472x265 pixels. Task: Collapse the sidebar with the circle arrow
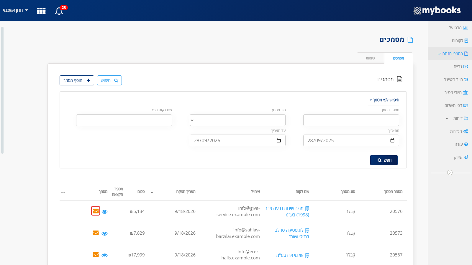click(x=450, y=173)
